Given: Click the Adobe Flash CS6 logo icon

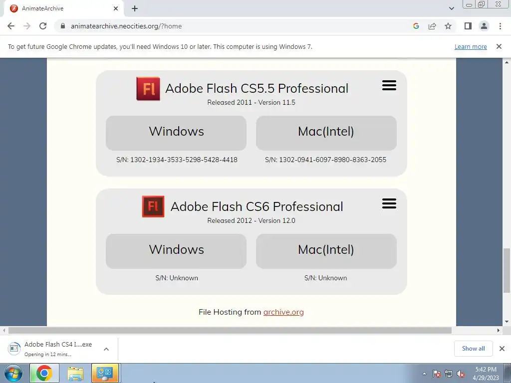Looking at the screenshot, I should click(x=153, y=206).
